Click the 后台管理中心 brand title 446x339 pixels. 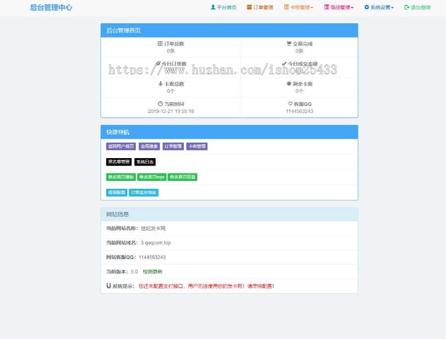tap(51, 7)
